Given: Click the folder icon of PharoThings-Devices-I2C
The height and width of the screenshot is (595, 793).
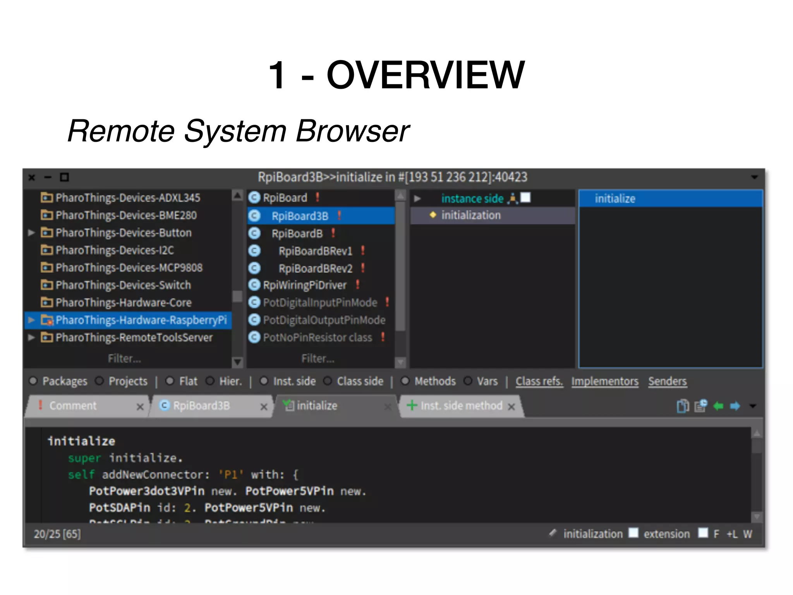Looking at the screenshot, I should pyautogui.click(x=47, y=250).
